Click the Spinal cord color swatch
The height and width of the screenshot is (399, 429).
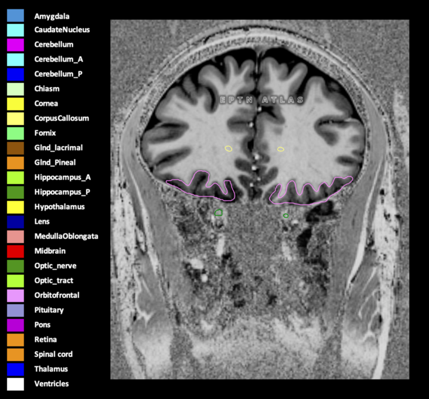[15, 355]
